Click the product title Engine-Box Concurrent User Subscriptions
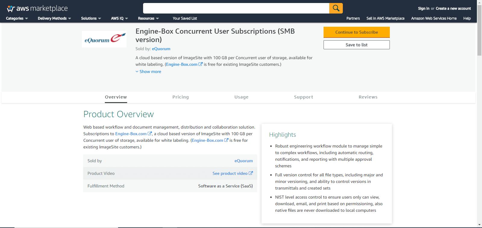 pos(215,35)
